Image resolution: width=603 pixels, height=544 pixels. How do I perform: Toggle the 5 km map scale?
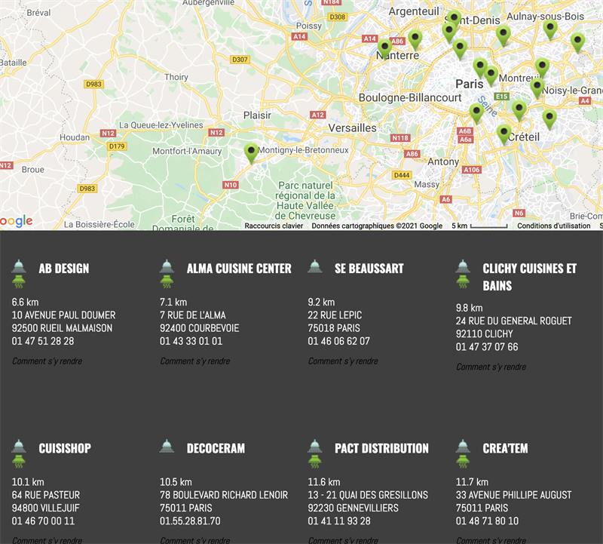click(x=479, y=226)
